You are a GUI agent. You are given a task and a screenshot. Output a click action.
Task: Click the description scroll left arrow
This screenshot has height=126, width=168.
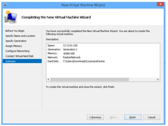[48, 79]
